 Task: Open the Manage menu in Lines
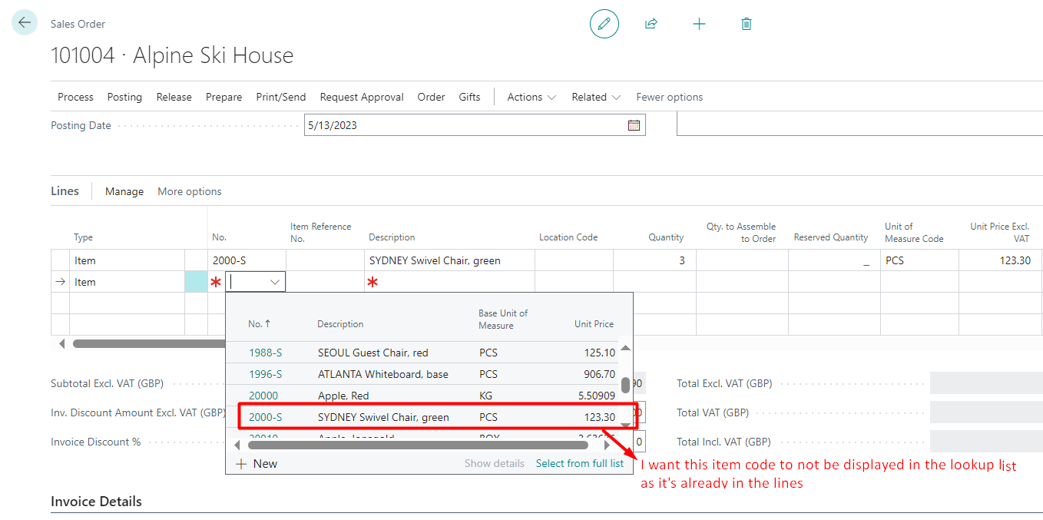click(x=124, y=191)
